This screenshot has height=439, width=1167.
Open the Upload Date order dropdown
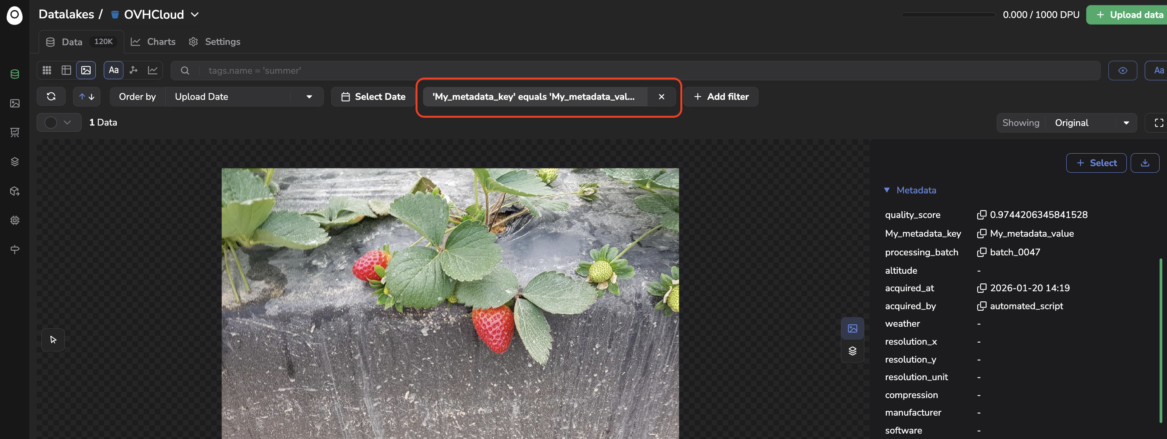click(x=244, y=97)
